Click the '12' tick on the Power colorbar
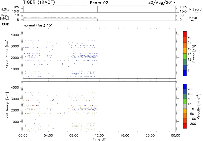The width and height of the screenshot is (203, 141). [x=189, y=60]
